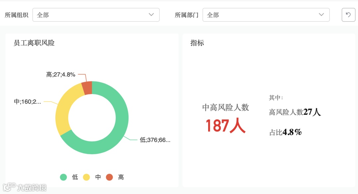The height and width of the screenshot is (194, 358).
Task: Click the 高;27;4.8% chart label
Action: click(x=61, y=74)
